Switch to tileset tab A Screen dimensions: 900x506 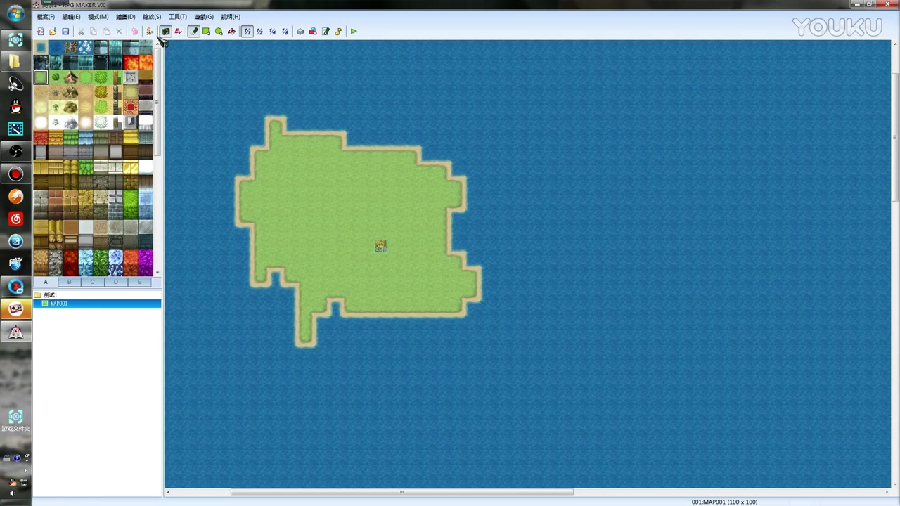coord(46,282)
